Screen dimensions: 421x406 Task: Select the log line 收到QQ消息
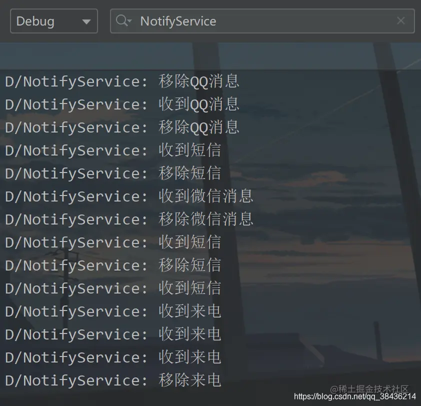122,104
